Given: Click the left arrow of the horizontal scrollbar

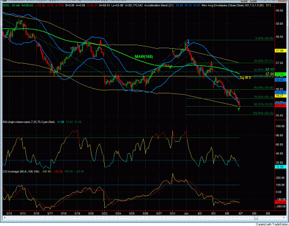Looking at the screenshot, I should point(4,218).
